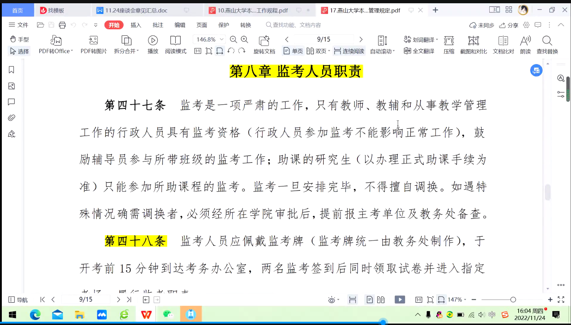Open the bookmark panel in left sidebar

pyautogui.click(x=12, y=70)
